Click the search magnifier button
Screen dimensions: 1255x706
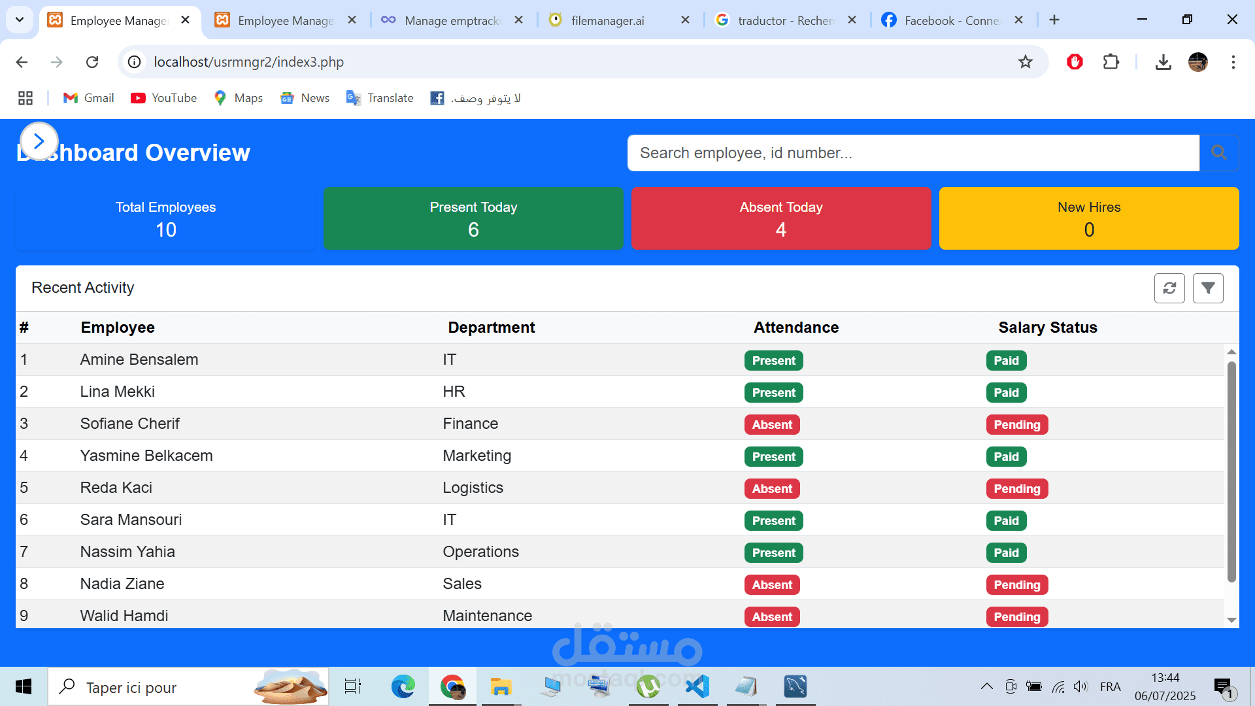1218,153
